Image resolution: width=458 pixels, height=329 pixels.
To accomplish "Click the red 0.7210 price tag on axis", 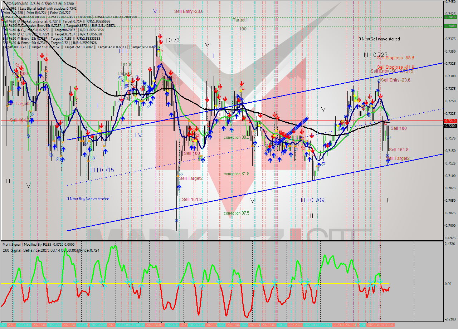I will click(x=450, y=121).
